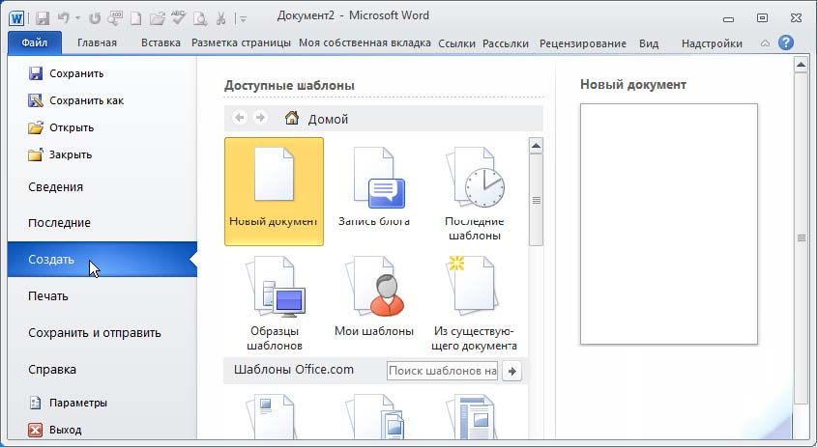
Task: Click the Forward arrow in templates navigation
Action: click(260, 118)
